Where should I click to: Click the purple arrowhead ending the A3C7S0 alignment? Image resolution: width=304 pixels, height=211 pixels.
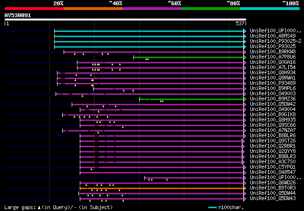[x=243, y=162]
